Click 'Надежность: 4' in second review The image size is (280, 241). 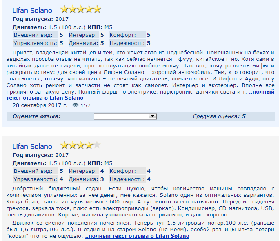point(130,179)
